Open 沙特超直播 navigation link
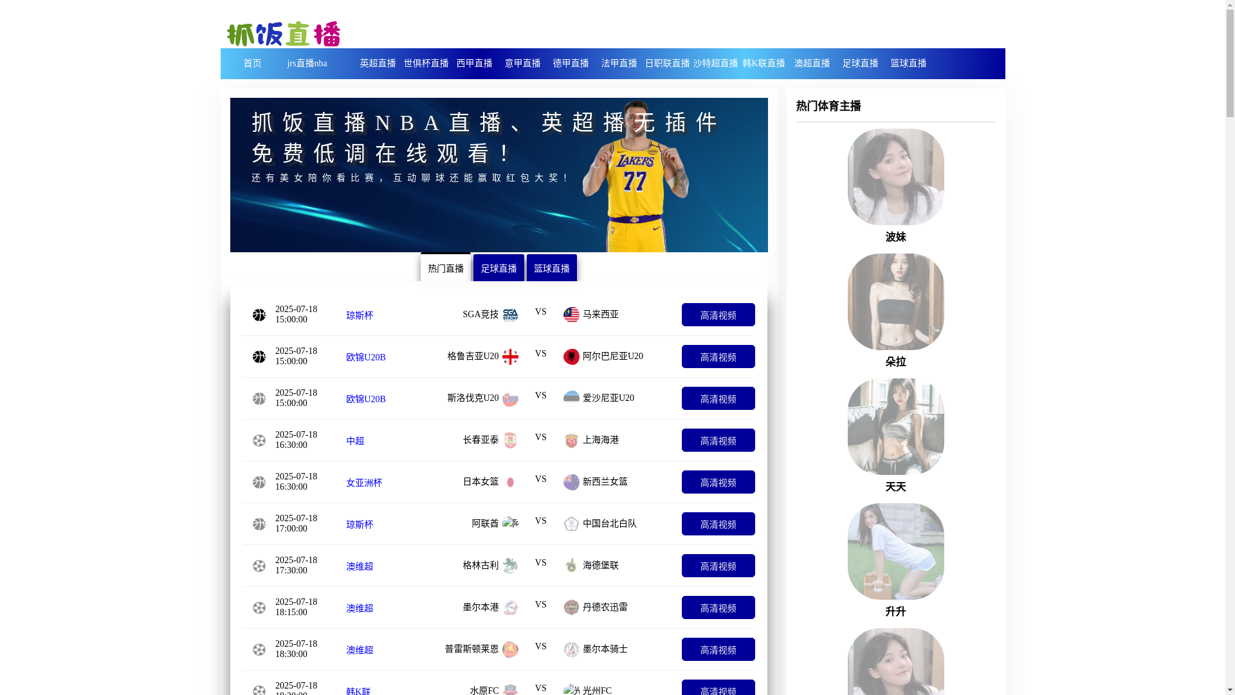 [x=715, y=63]
